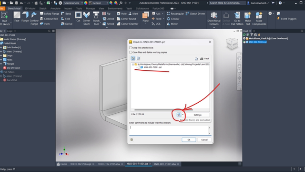This screenshot has width=305, height=172.
Task: Select the Corner Round tool
Action: click(x=126, y=19)
